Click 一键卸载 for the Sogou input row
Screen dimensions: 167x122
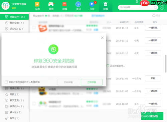153,28
